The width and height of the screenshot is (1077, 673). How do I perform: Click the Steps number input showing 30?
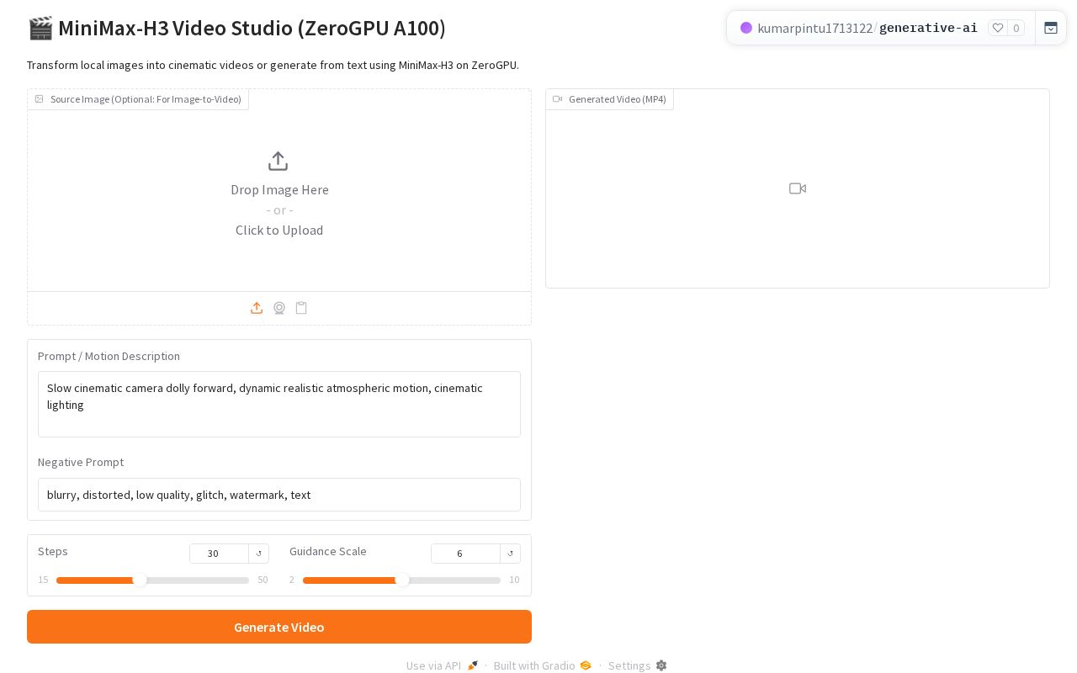coord(219,554)
